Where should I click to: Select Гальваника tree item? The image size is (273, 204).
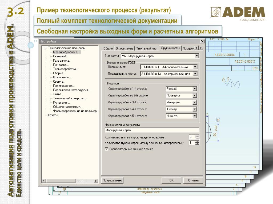62,61
